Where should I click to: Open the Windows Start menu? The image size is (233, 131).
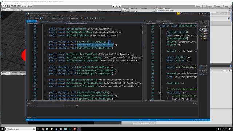(2, 129)
